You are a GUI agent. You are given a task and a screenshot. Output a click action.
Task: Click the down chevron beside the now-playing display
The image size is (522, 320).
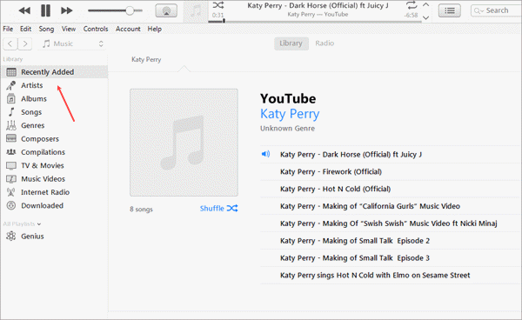[x=425, y=17]
